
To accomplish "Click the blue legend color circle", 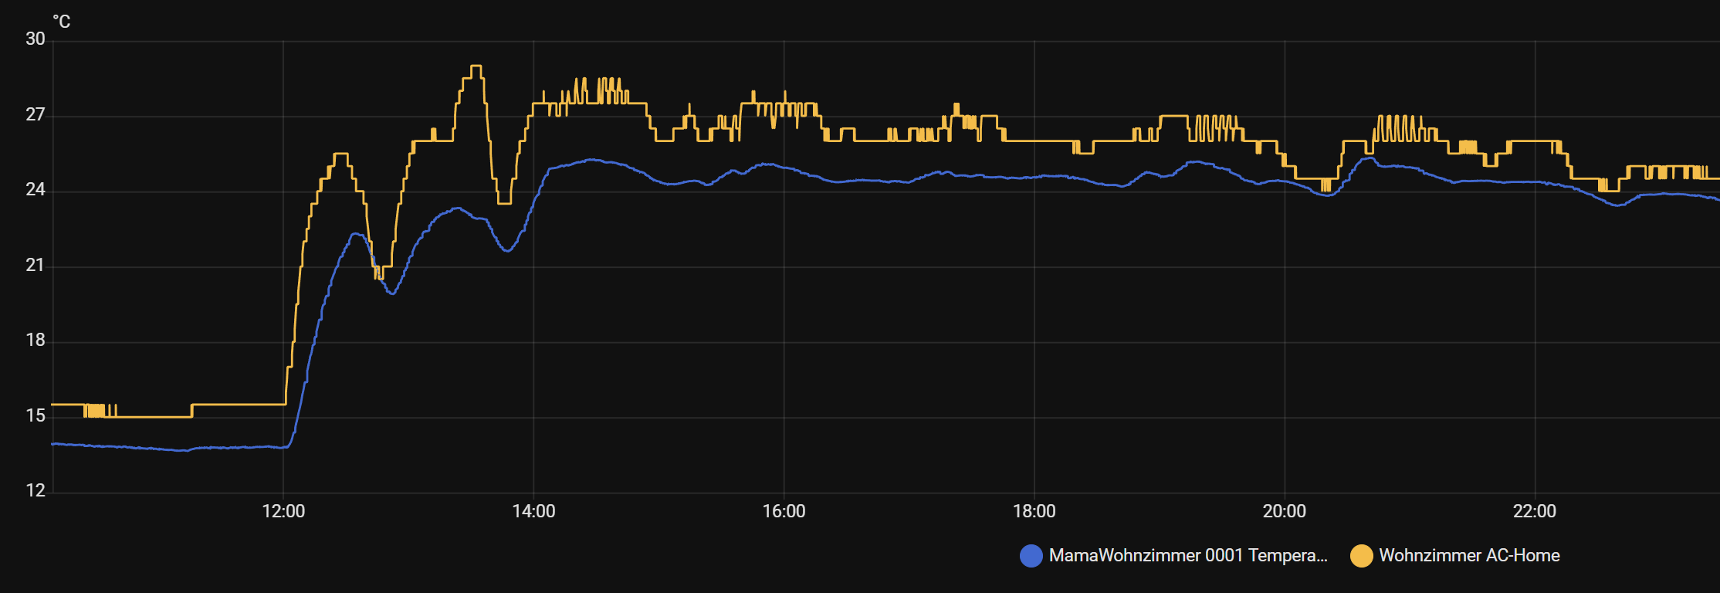I will 1031,556.
